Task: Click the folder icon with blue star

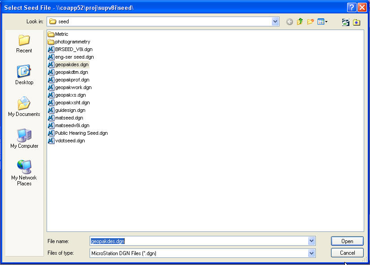Action: click(357, 22)
